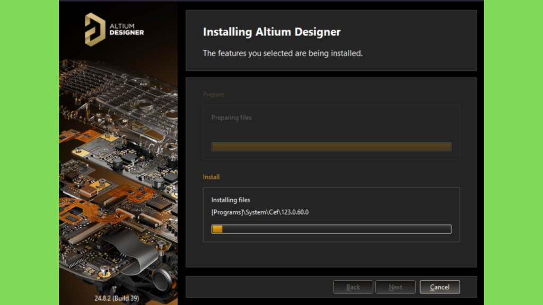This screenshot has height=305, width=543.
Task: Click the 'ALTIUM DESIGNER' brand name text
Action: click(x=127, y=30)
